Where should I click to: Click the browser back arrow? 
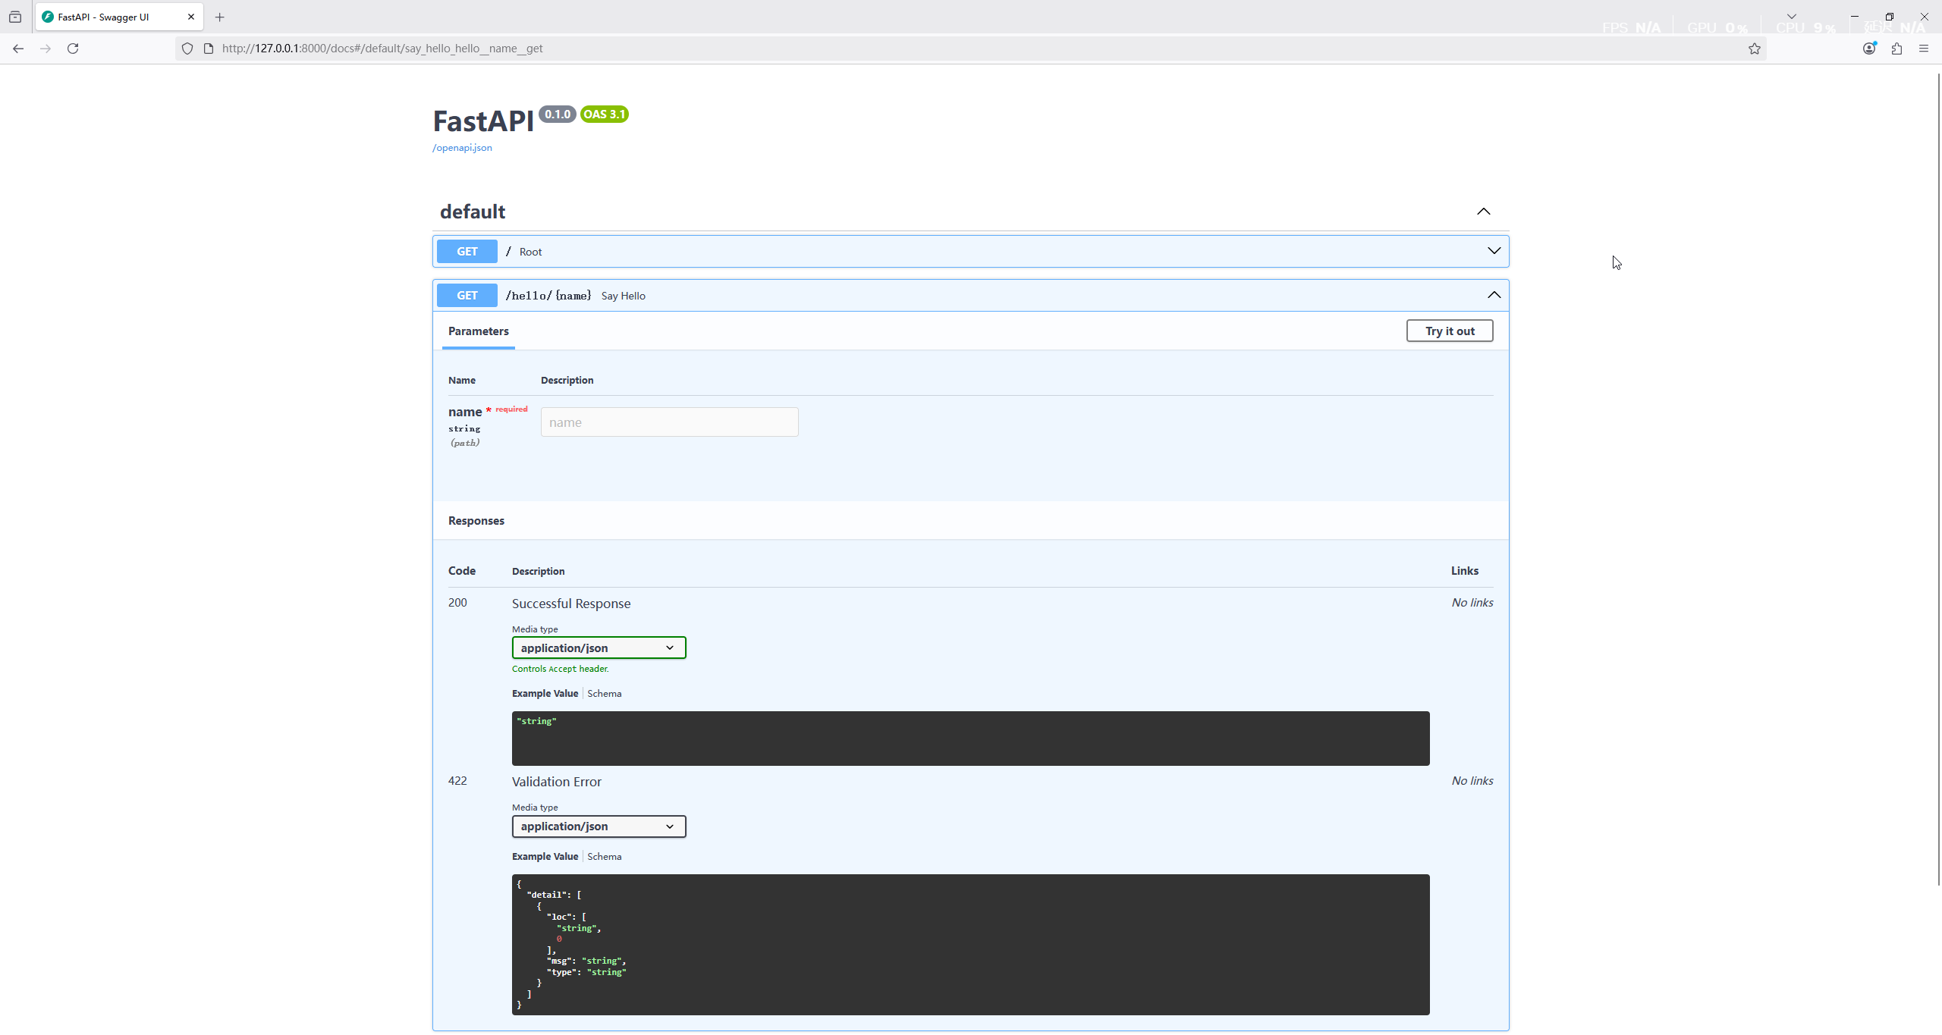[18, 49]
